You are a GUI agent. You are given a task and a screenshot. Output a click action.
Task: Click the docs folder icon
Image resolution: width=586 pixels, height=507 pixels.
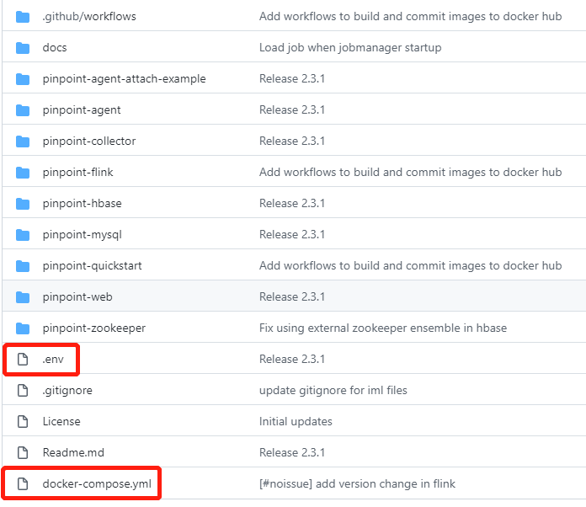23,48
